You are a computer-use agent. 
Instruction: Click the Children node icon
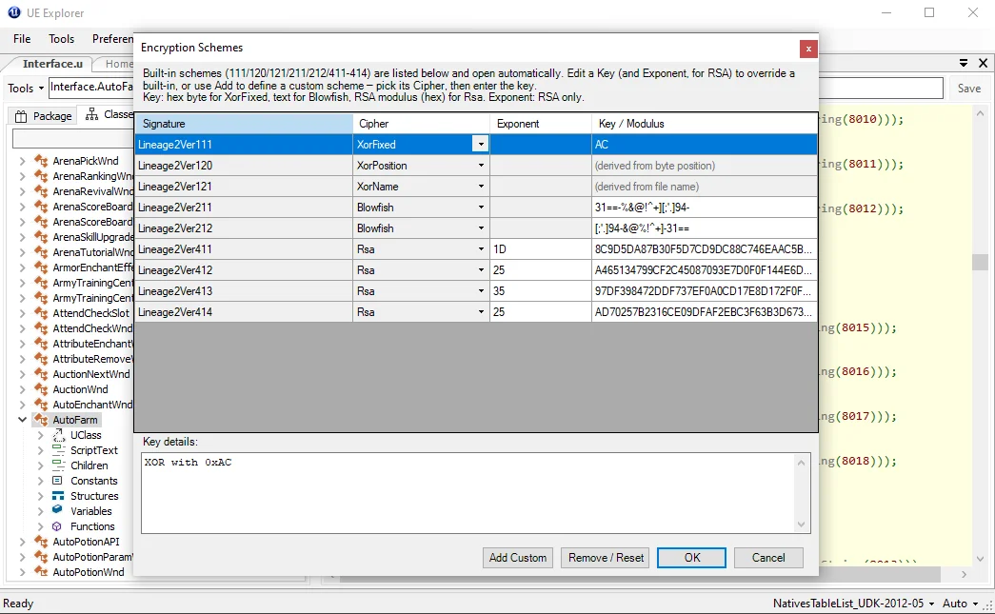click(58, 465)
